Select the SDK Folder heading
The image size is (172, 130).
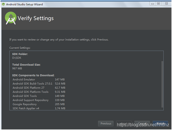tap(20, 54)
